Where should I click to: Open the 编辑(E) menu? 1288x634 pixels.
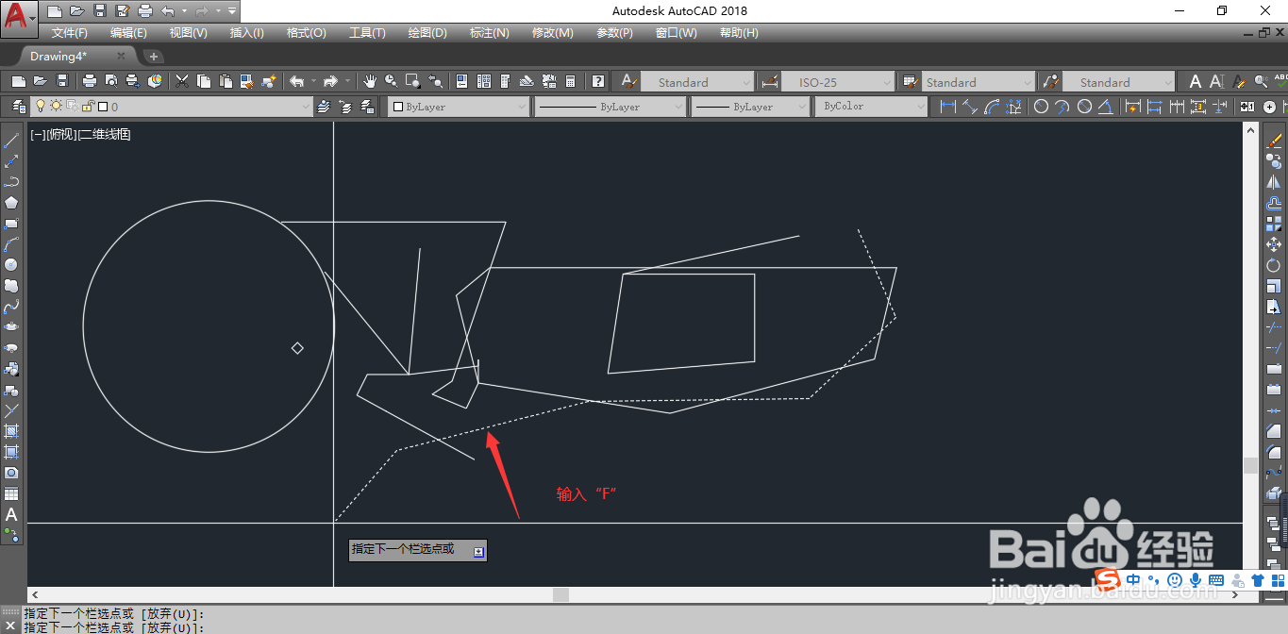coord(128,33)
